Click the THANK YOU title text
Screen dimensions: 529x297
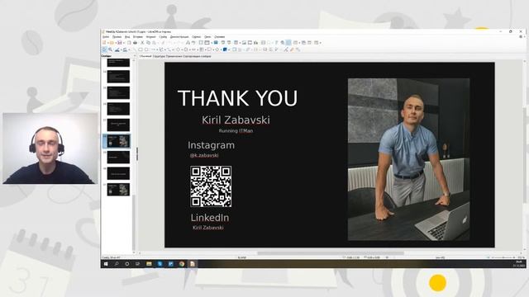pyautogui.click(x=237, y=98)
